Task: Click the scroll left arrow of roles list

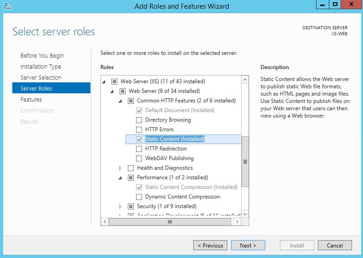Action: tap(105, 221)
